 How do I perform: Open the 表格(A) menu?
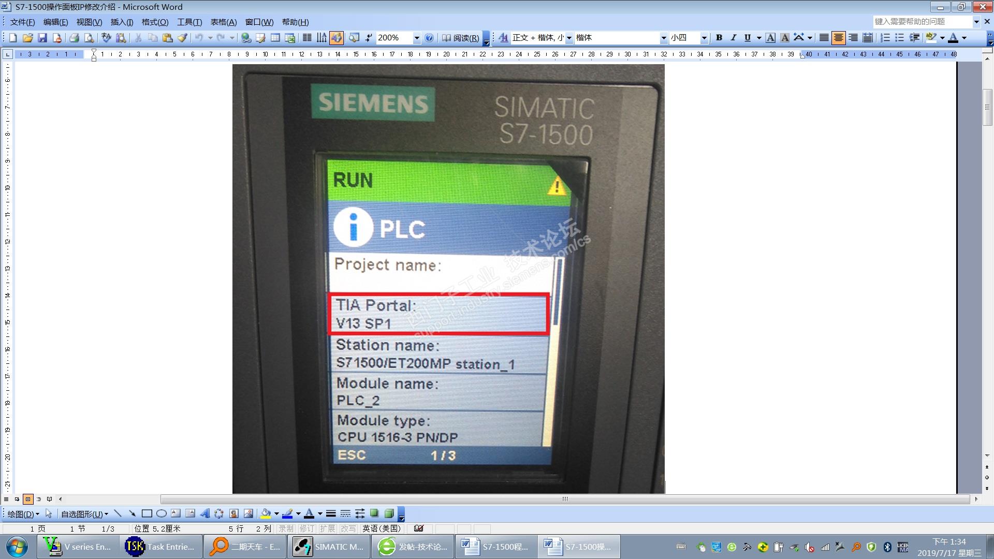(223, 22)
